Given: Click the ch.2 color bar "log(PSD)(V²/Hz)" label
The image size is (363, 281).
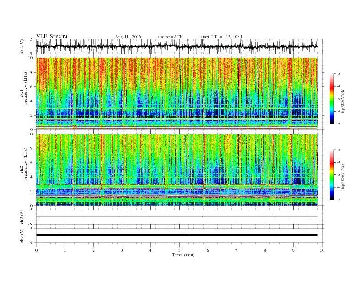Looking at the screenshot, I should [343, 176].
